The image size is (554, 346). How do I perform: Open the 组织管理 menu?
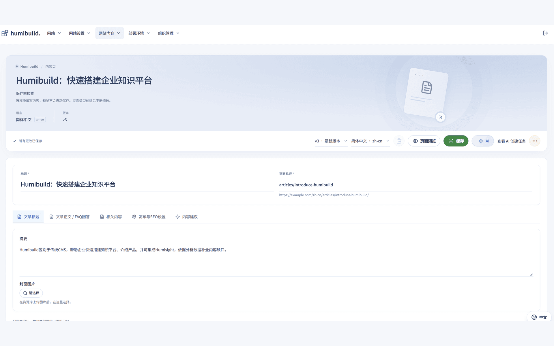pos(169,33)
